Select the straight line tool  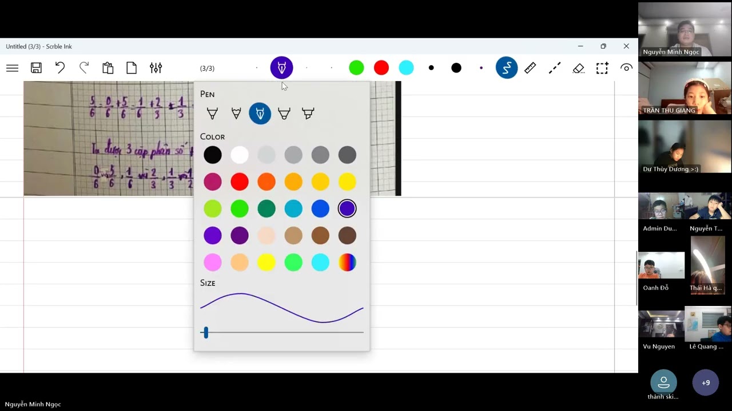tap(554, 68)
